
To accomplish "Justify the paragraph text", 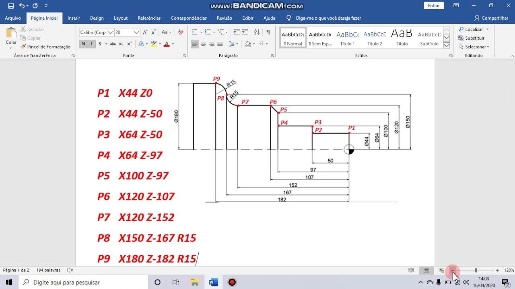I will [x=220, y=44].
